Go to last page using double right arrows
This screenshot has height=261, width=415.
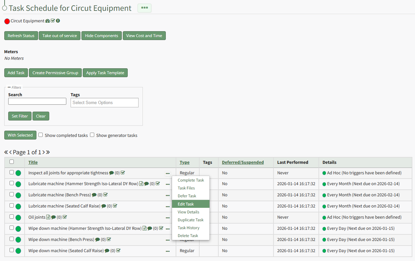(x=48, y=152)
